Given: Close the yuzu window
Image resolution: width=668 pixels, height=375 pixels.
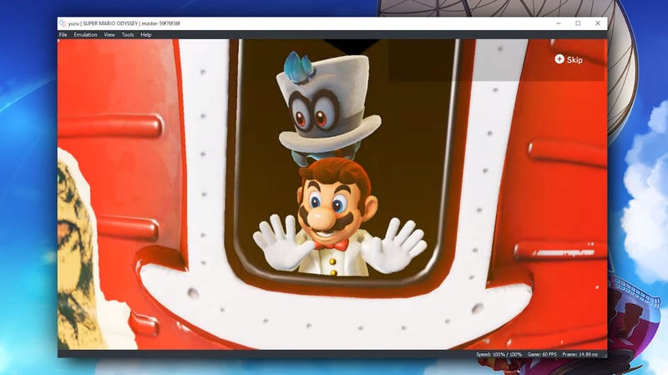Looking at the screenshot, I should click(x=598, y=23).
